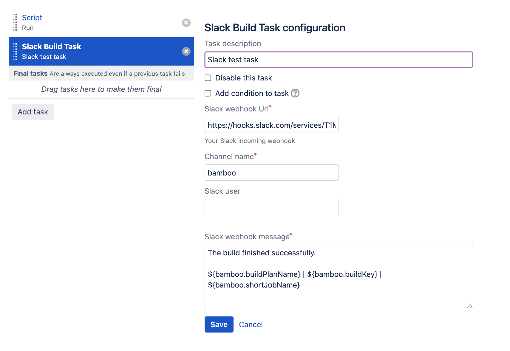The height and width of the screenshot is (351, 510).
Task: Click the Drag tasks here drop zone
Action: point(101,89)
